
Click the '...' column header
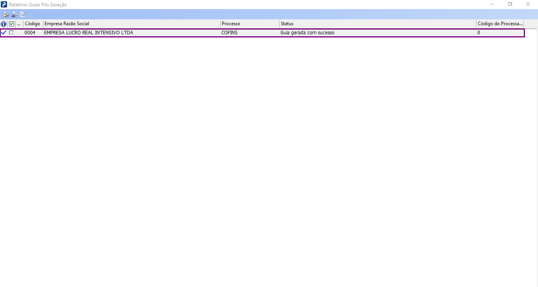[x=19, y=24]
